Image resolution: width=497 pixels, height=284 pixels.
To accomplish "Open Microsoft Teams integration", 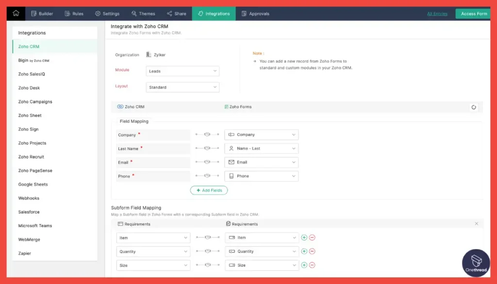I will coord(55,226).
